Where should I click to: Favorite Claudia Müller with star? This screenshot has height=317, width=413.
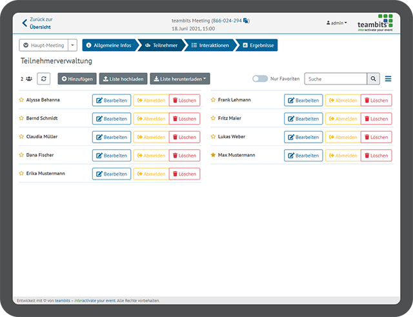[x=21, y=137]
